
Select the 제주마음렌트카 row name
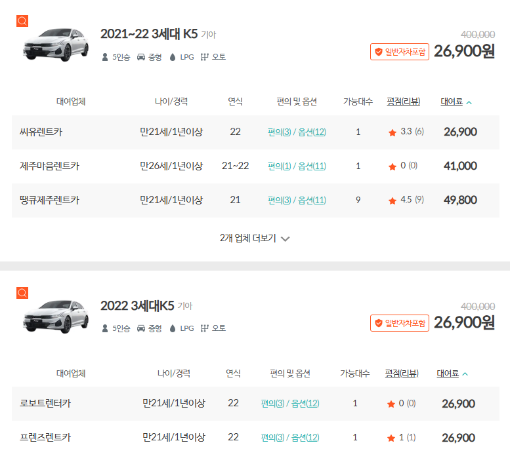[49, 166]
